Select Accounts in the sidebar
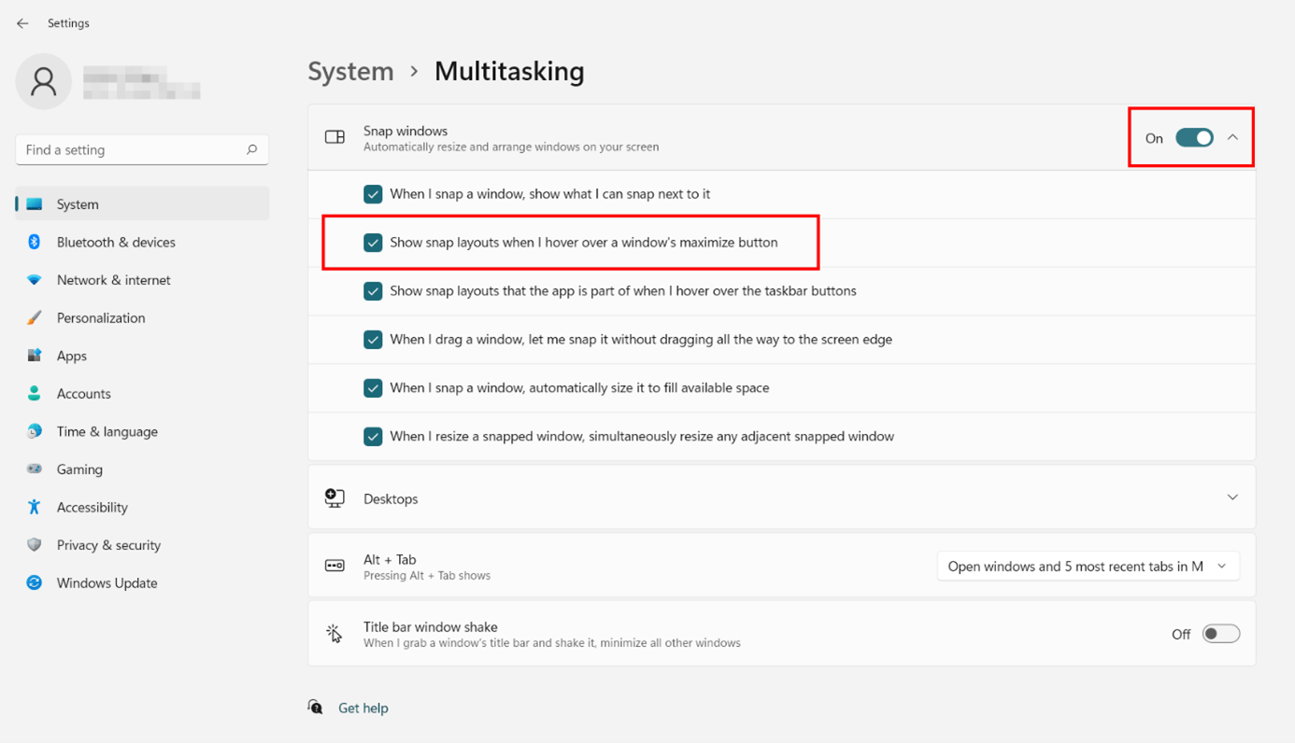This screenshot has width=1295, height=743. coord(142,393)
